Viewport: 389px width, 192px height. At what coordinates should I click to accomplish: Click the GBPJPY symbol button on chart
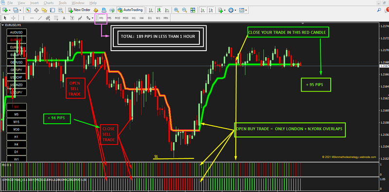click(x=17, y=70)
